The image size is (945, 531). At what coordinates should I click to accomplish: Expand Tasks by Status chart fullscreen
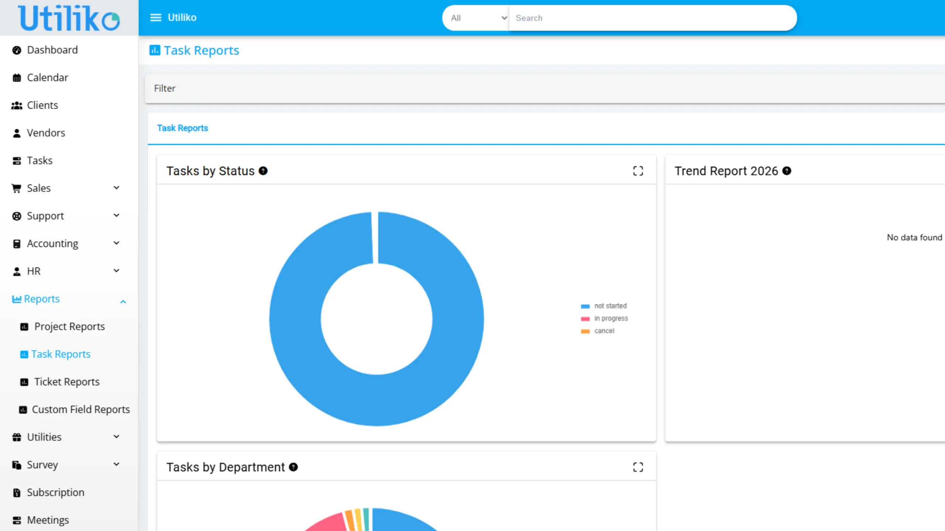[638, 171]
